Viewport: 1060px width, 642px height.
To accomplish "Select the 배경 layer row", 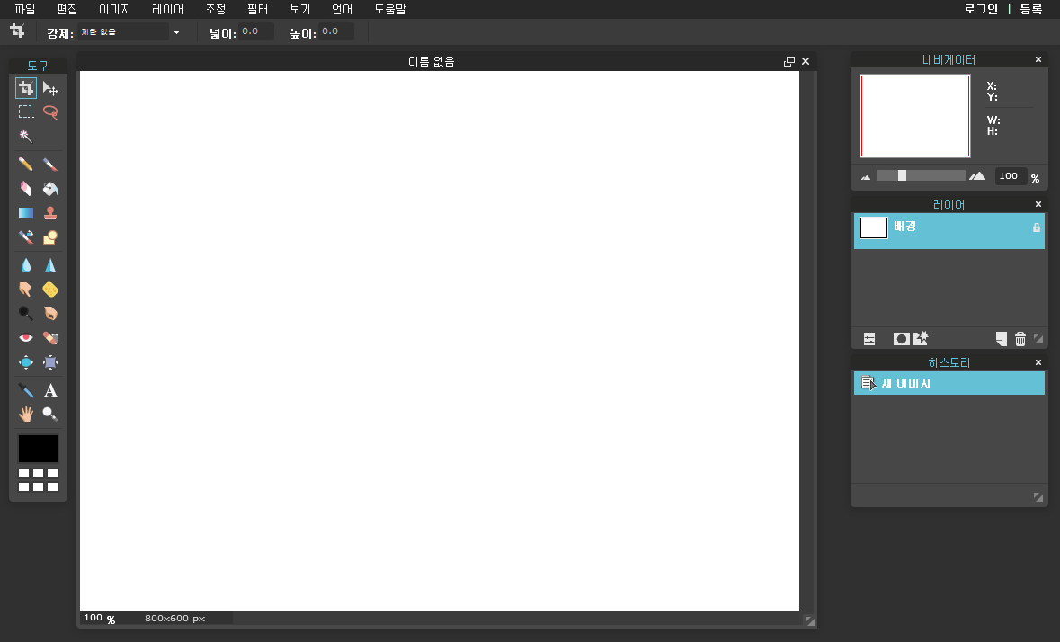I will click(949, 231).
